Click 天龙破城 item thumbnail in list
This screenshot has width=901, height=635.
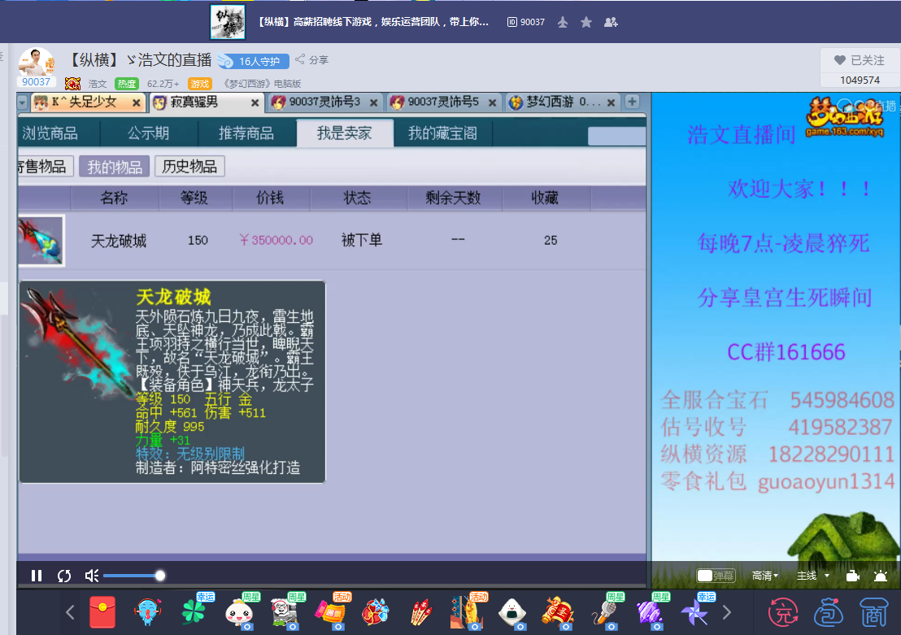point(41,240)
